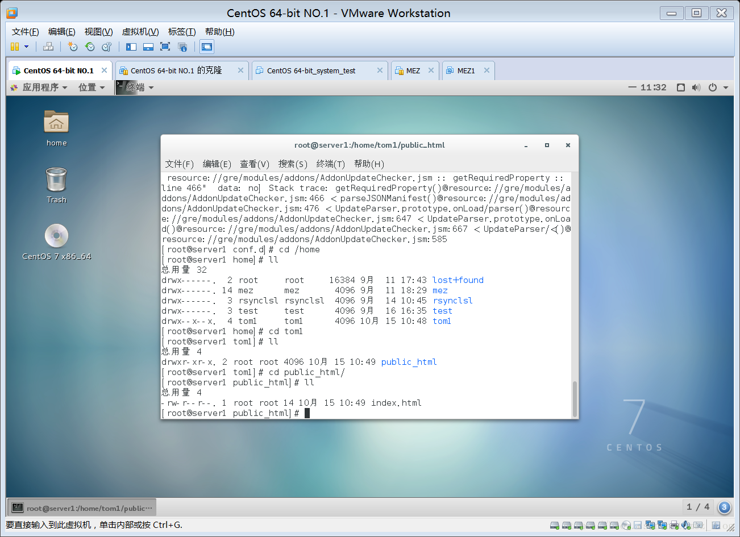Open the terminal 查看(V) menu
Image resolution: width=740 pixels, height=537 pixels.
(x=255, y=164)
